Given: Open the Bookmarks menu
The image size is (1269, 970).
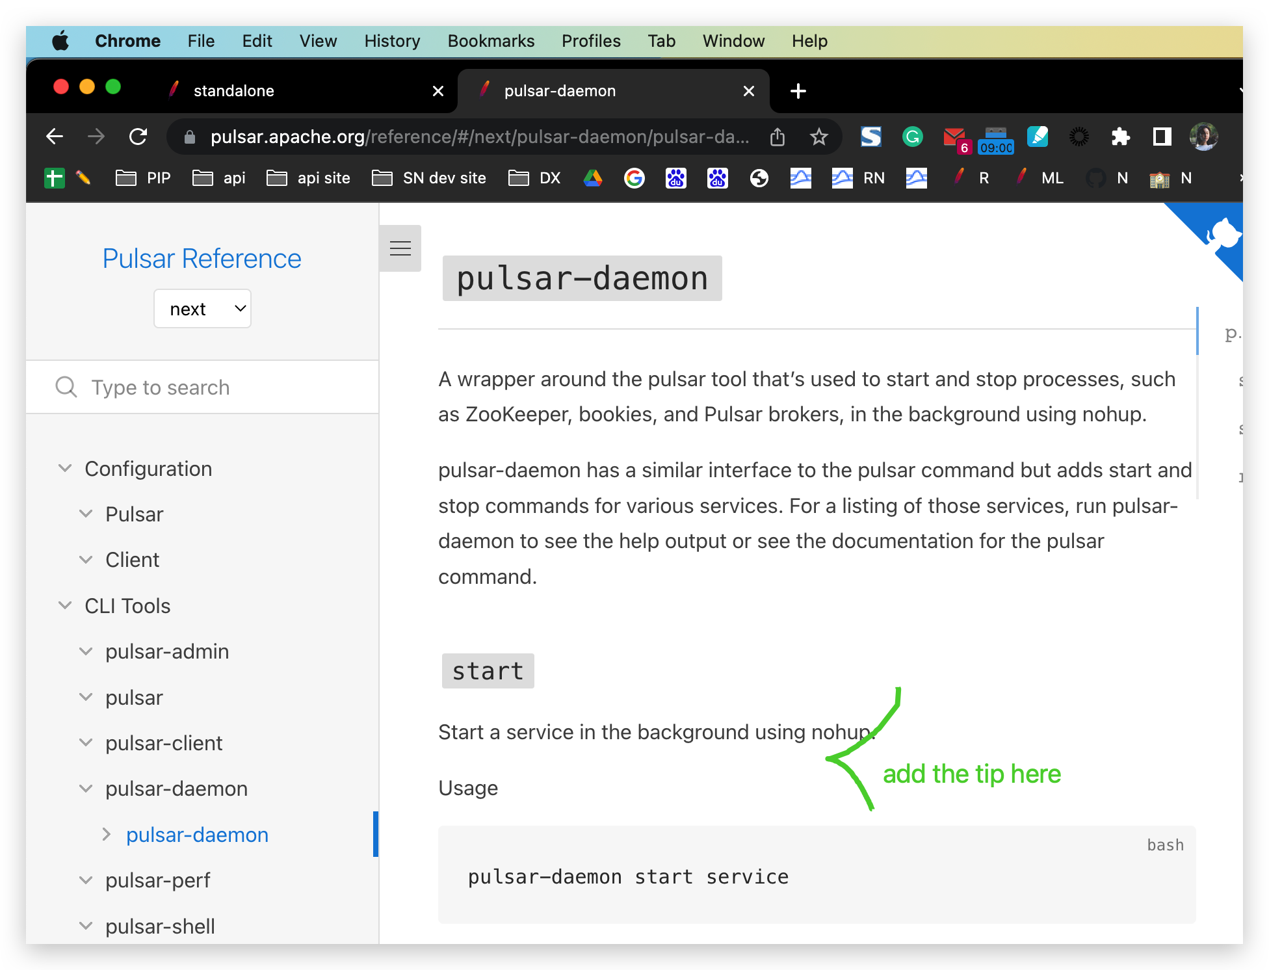Looking at the screenshot, I should click(x=491, y=41).
